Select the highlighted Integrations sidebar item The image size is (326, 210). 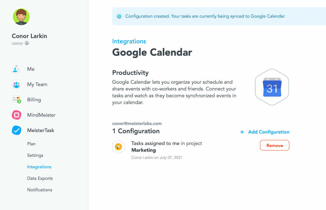[x=39, y=167]
